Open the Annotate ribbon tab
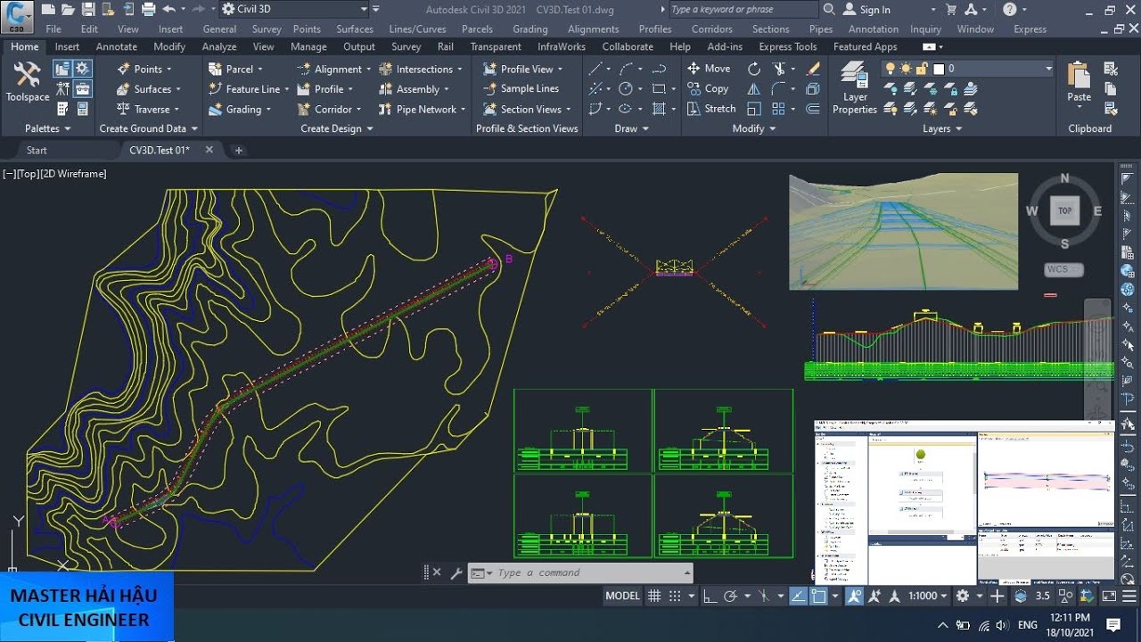1141x642 pixels. tap(116, 46)
